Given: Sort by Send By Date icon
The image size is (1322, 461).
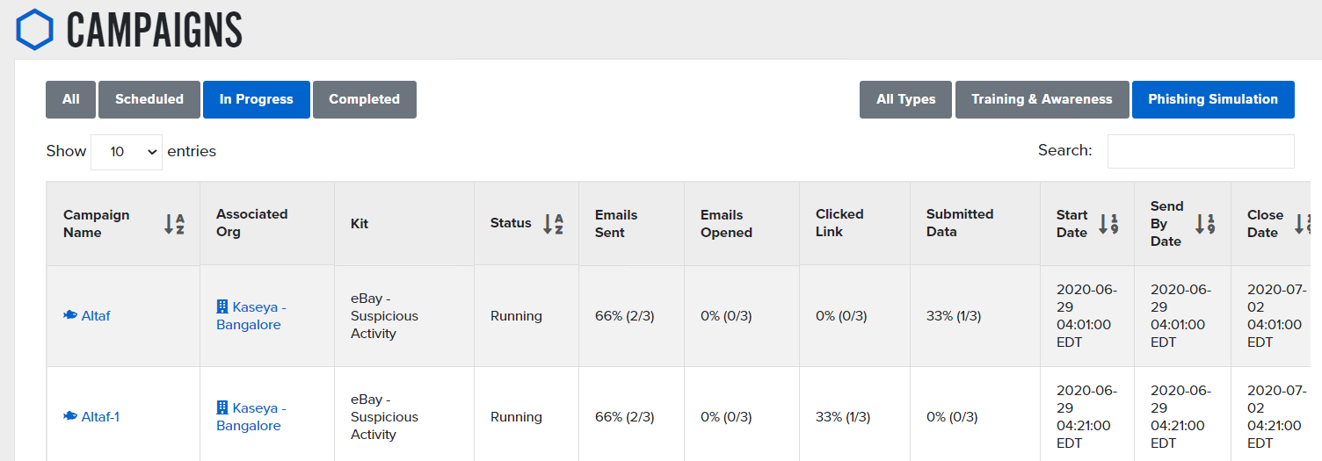Looking at the screenshot, I should (x=1205, y=224).
